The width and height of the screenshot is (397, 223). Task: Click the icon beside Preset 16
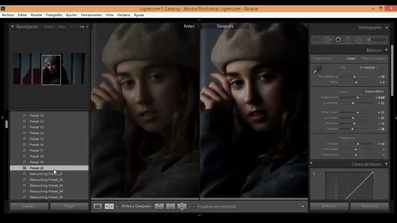(x=25, y=144)
